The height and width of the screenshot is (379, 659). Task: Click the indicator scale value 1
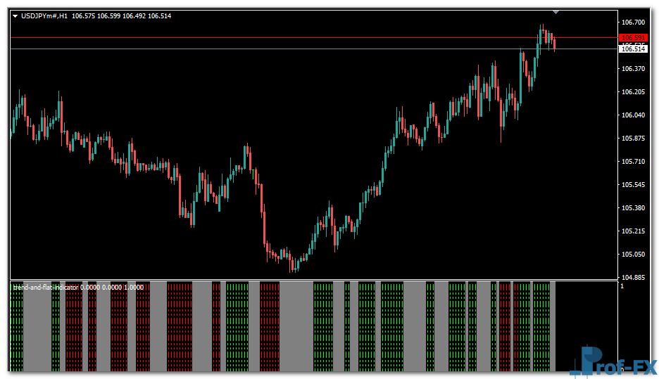tap(622, 287)
